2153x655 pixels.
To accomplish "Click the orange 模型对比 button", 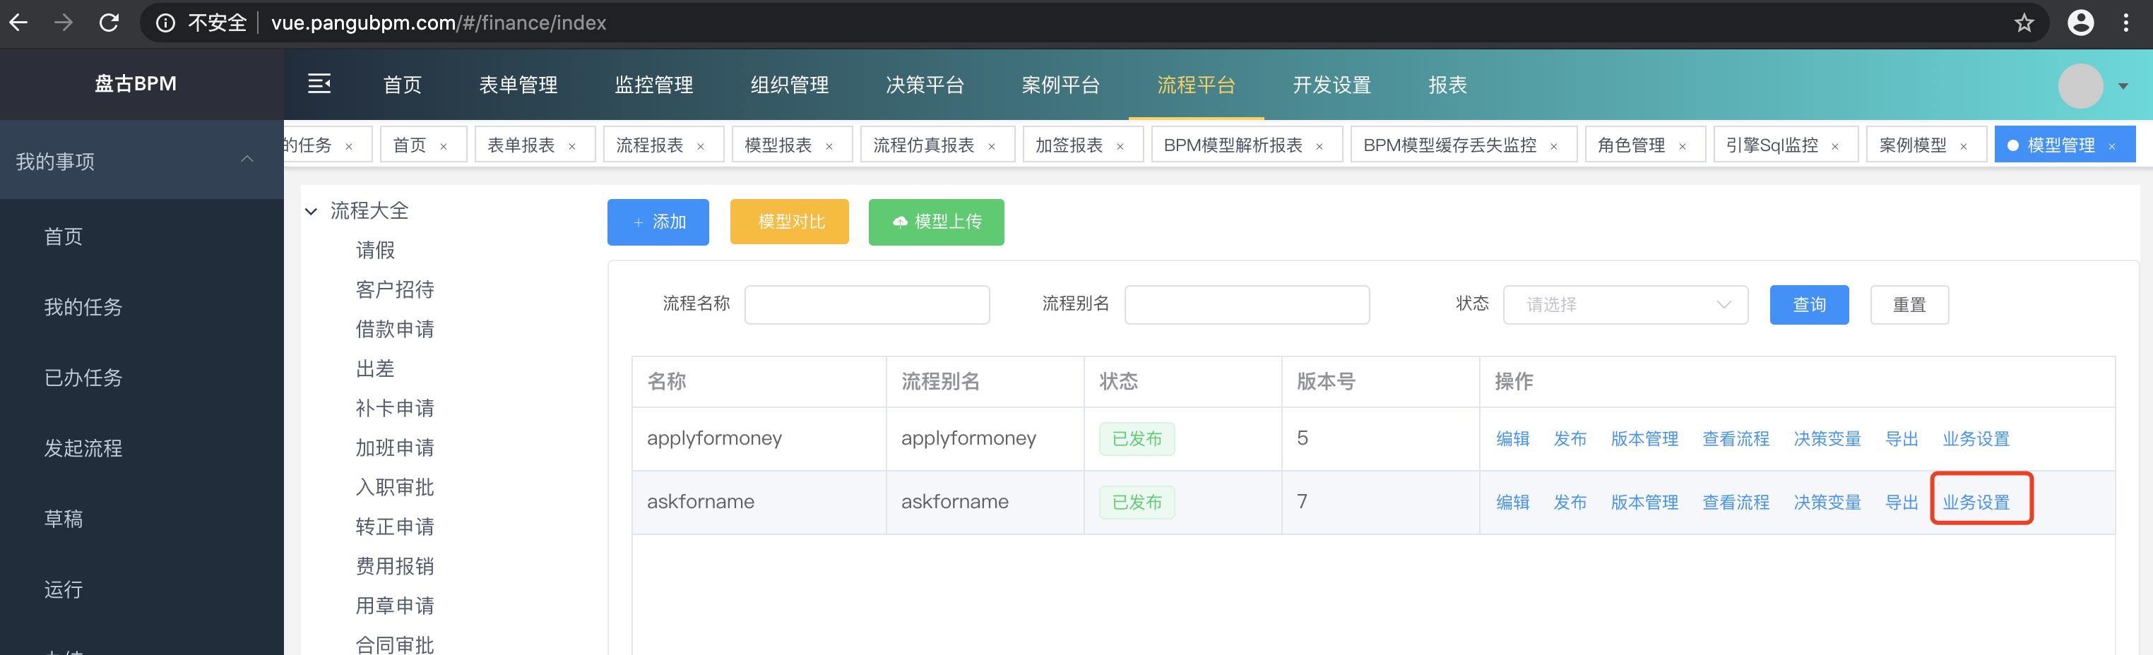I will point(789,222).
